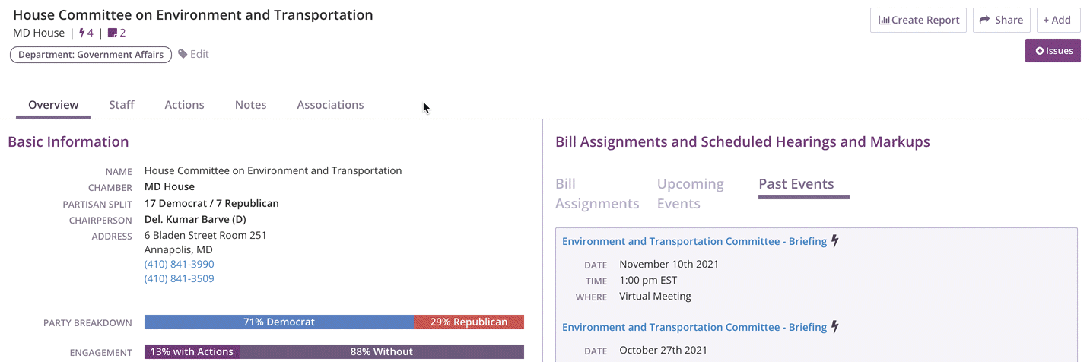1090x362 pixels.
Task: Click the lightning bolt actions count icon
Action: click(82, 33)
